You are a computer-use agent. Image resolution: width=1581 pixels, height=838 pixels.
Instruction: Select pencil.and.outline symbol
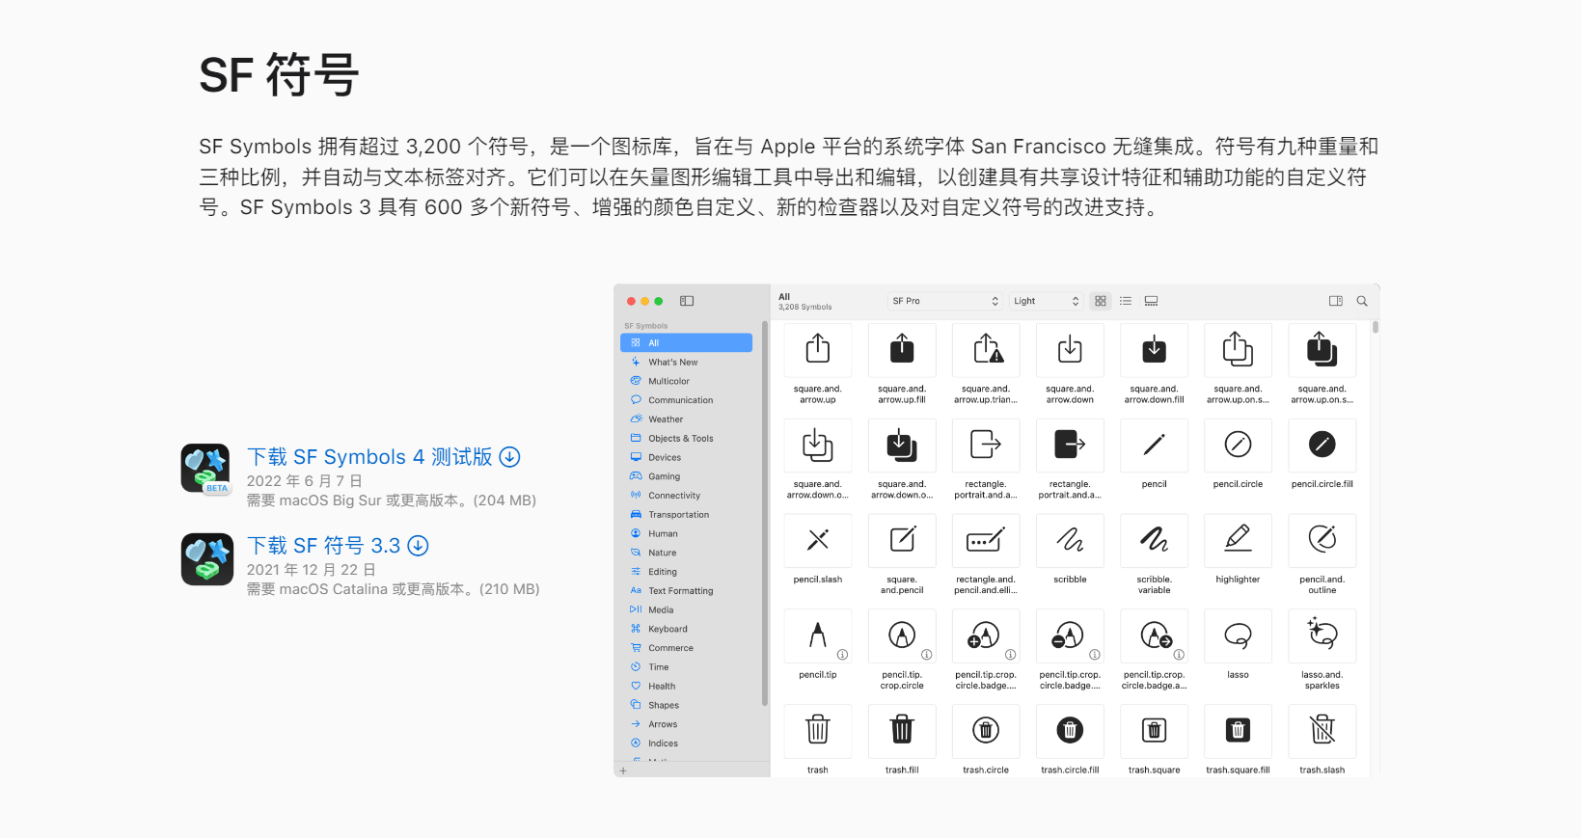(1322, 540)
